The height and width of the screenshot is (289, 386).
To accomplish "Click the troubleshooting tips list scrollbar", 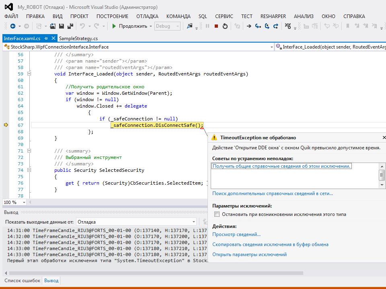I will point(382,175).
